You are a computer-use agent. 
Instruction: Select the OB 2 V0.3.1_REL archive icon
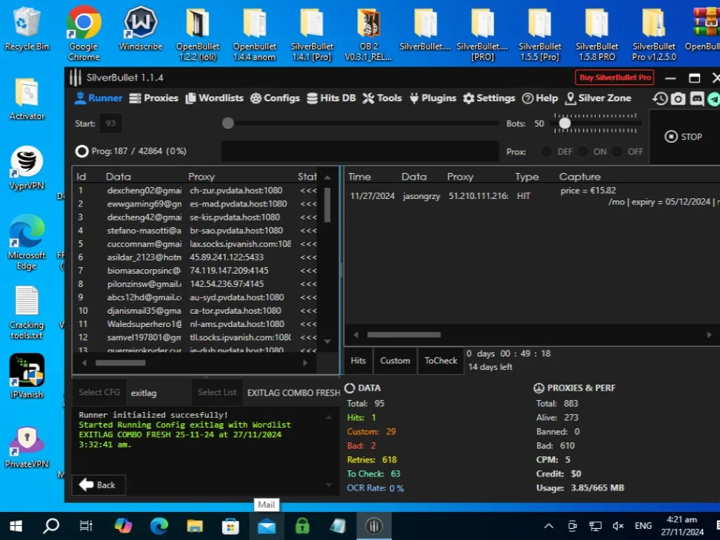coord(369,35)
